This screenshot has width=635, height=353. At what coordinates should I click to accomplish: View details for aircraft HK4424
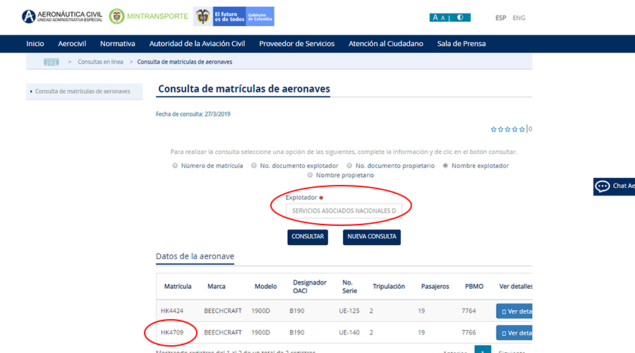coord(514,311)
